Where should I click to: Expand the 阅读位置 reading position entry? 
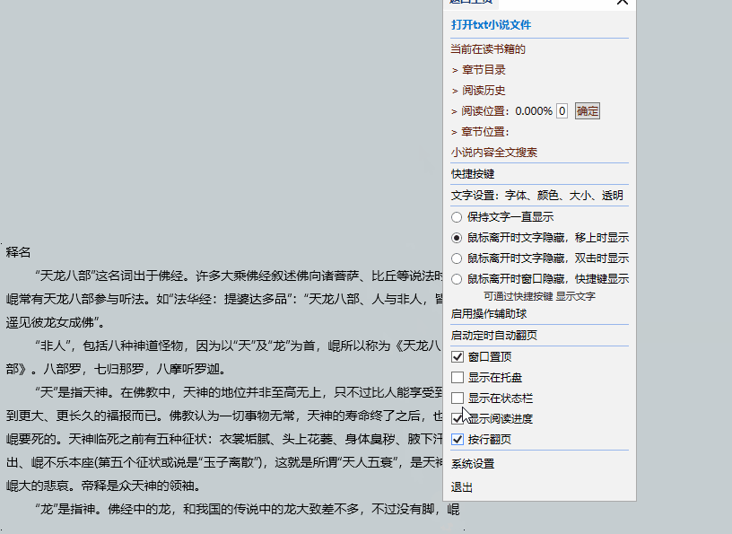[x=487, y=110]
